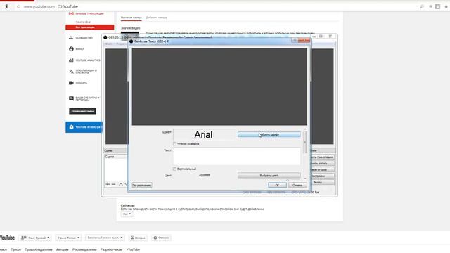Select the Начать эфир sidebar entry

pos(83,22)
